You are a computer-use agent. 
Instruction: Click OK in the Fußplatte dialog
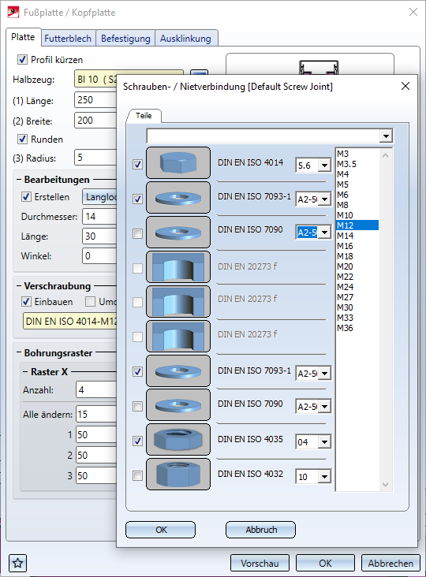coord(325,564)
